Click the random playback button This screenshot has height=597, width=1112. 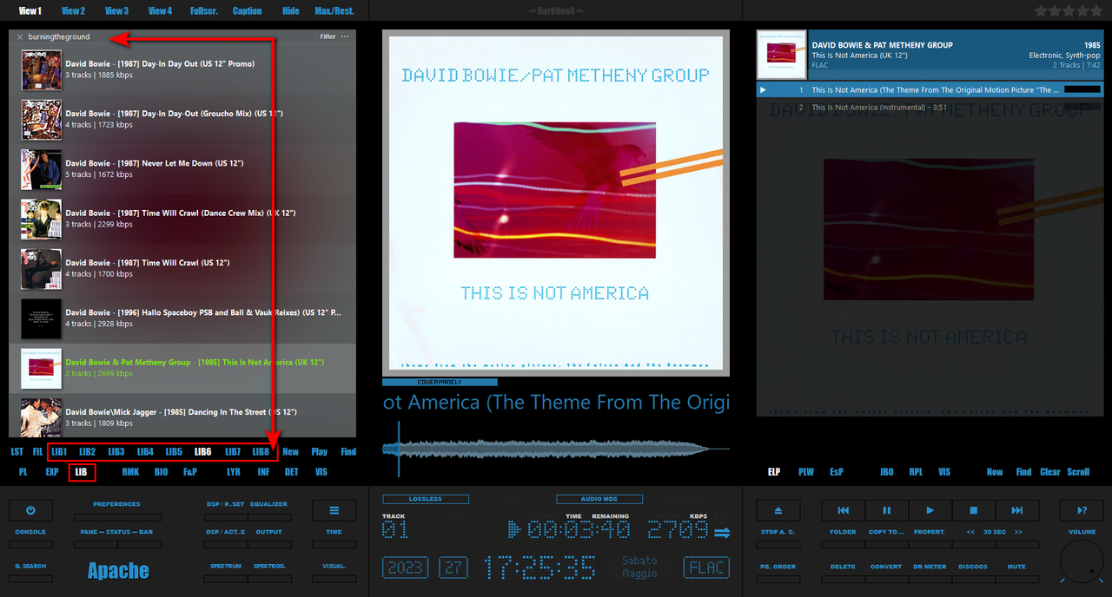tap(1082, 511)
